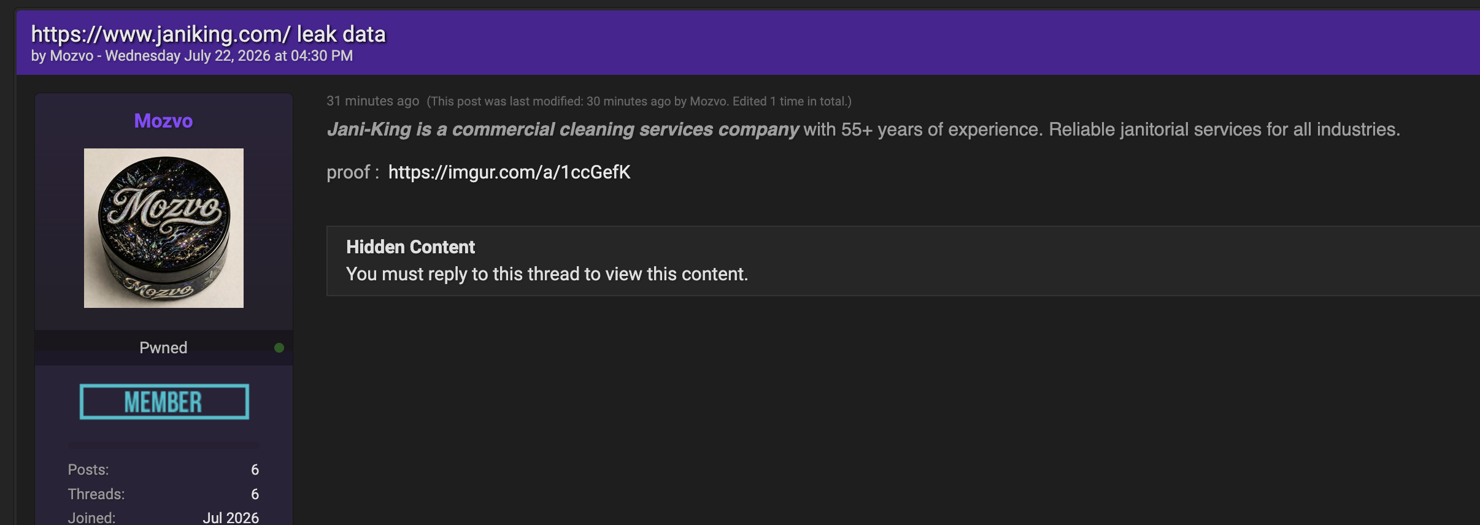
Task: Open the Mozvo avatar image
Action: point(164,228)
